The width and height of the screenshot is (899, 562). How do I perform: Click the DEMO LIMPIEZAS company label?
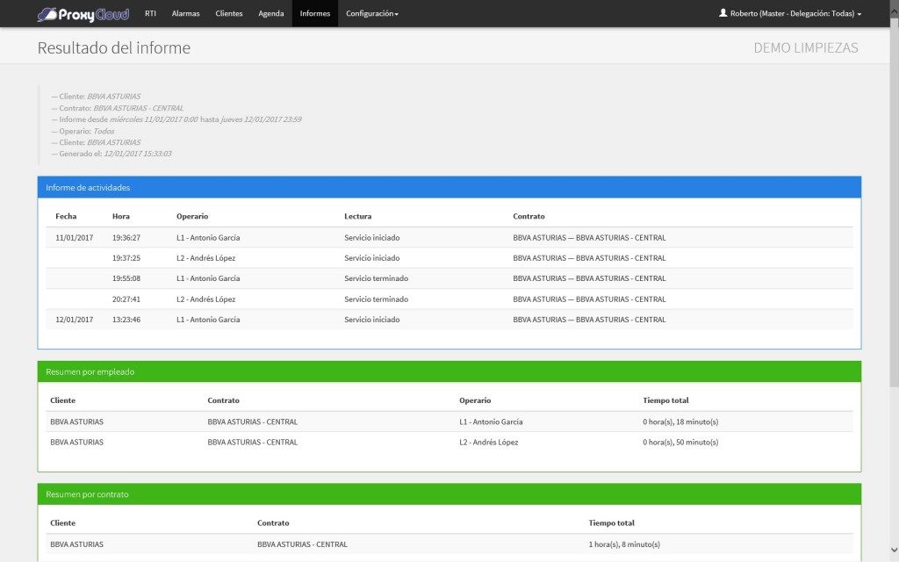pyautogui.click(x=806, y=47)
